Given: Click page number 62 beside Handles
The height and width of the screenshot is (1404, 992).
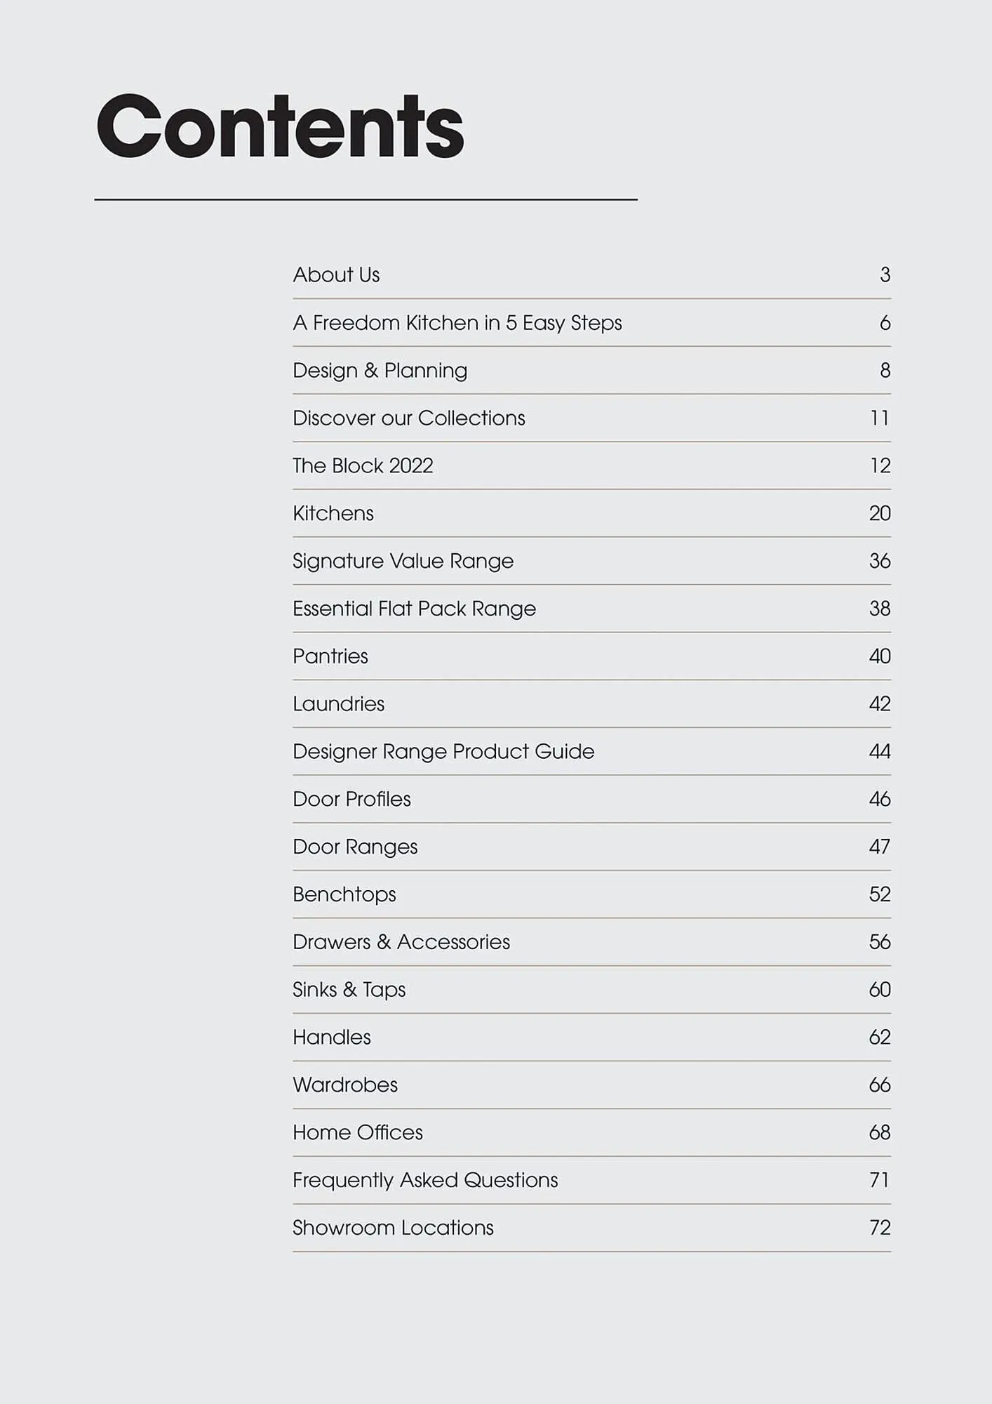Looking at the screenshot, I should coord(880,1037).
